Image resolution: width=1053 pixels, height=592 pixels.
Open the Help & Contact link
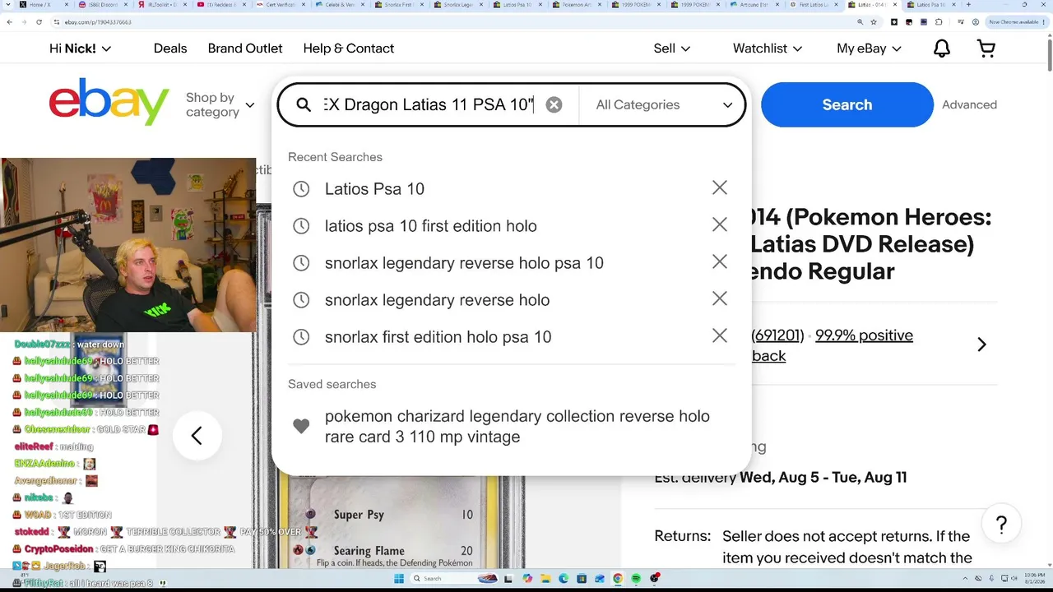tap(349, 49)
